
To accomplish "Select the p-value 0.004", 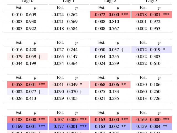I will point(155,127).
